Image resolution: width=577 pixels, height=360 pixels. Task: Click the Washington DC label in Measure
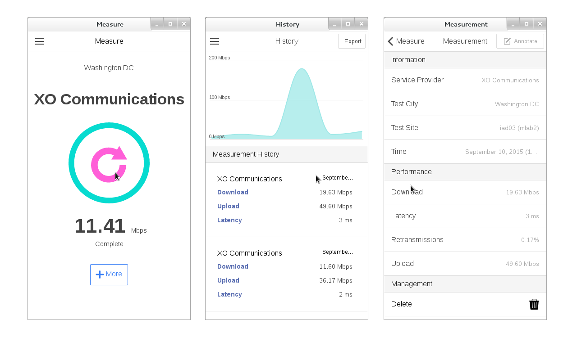(x=109, y=68)
